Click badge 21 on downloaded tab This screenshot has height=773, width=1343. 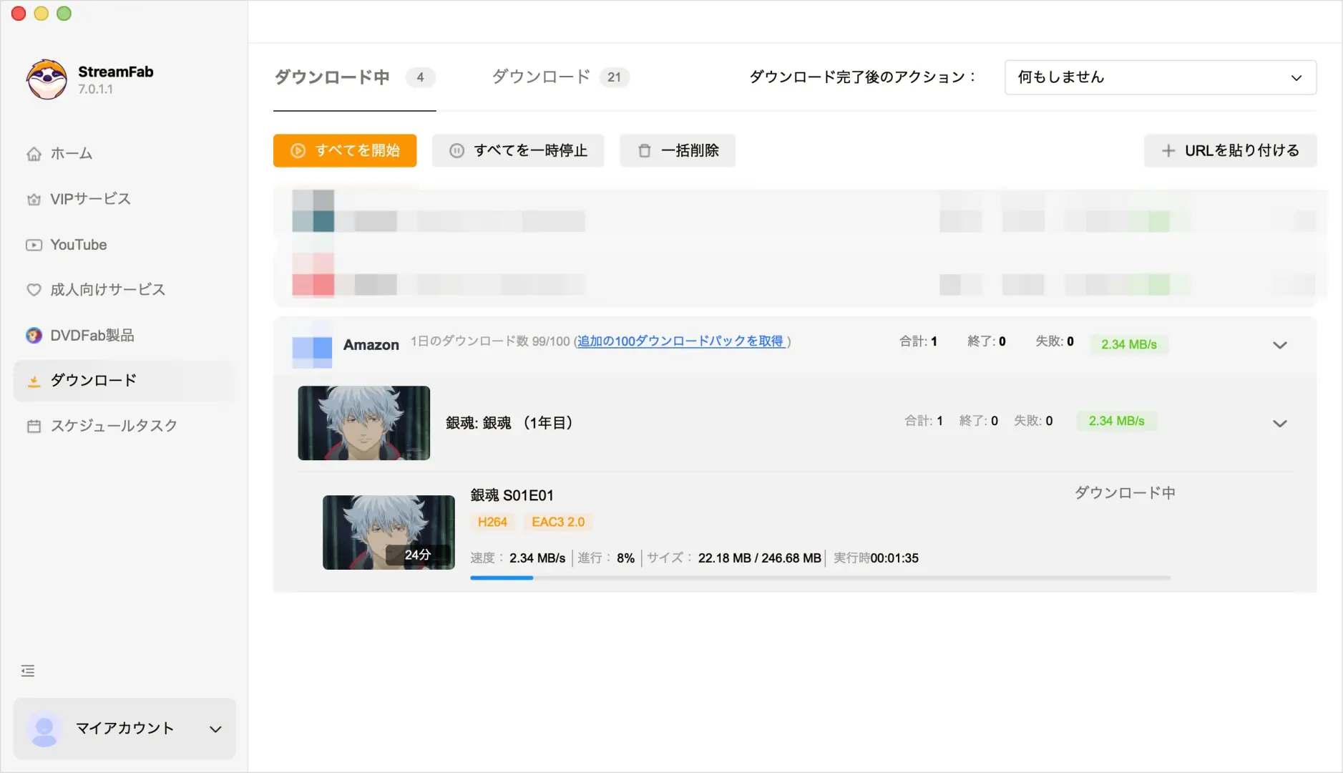(x=615, y=77)
